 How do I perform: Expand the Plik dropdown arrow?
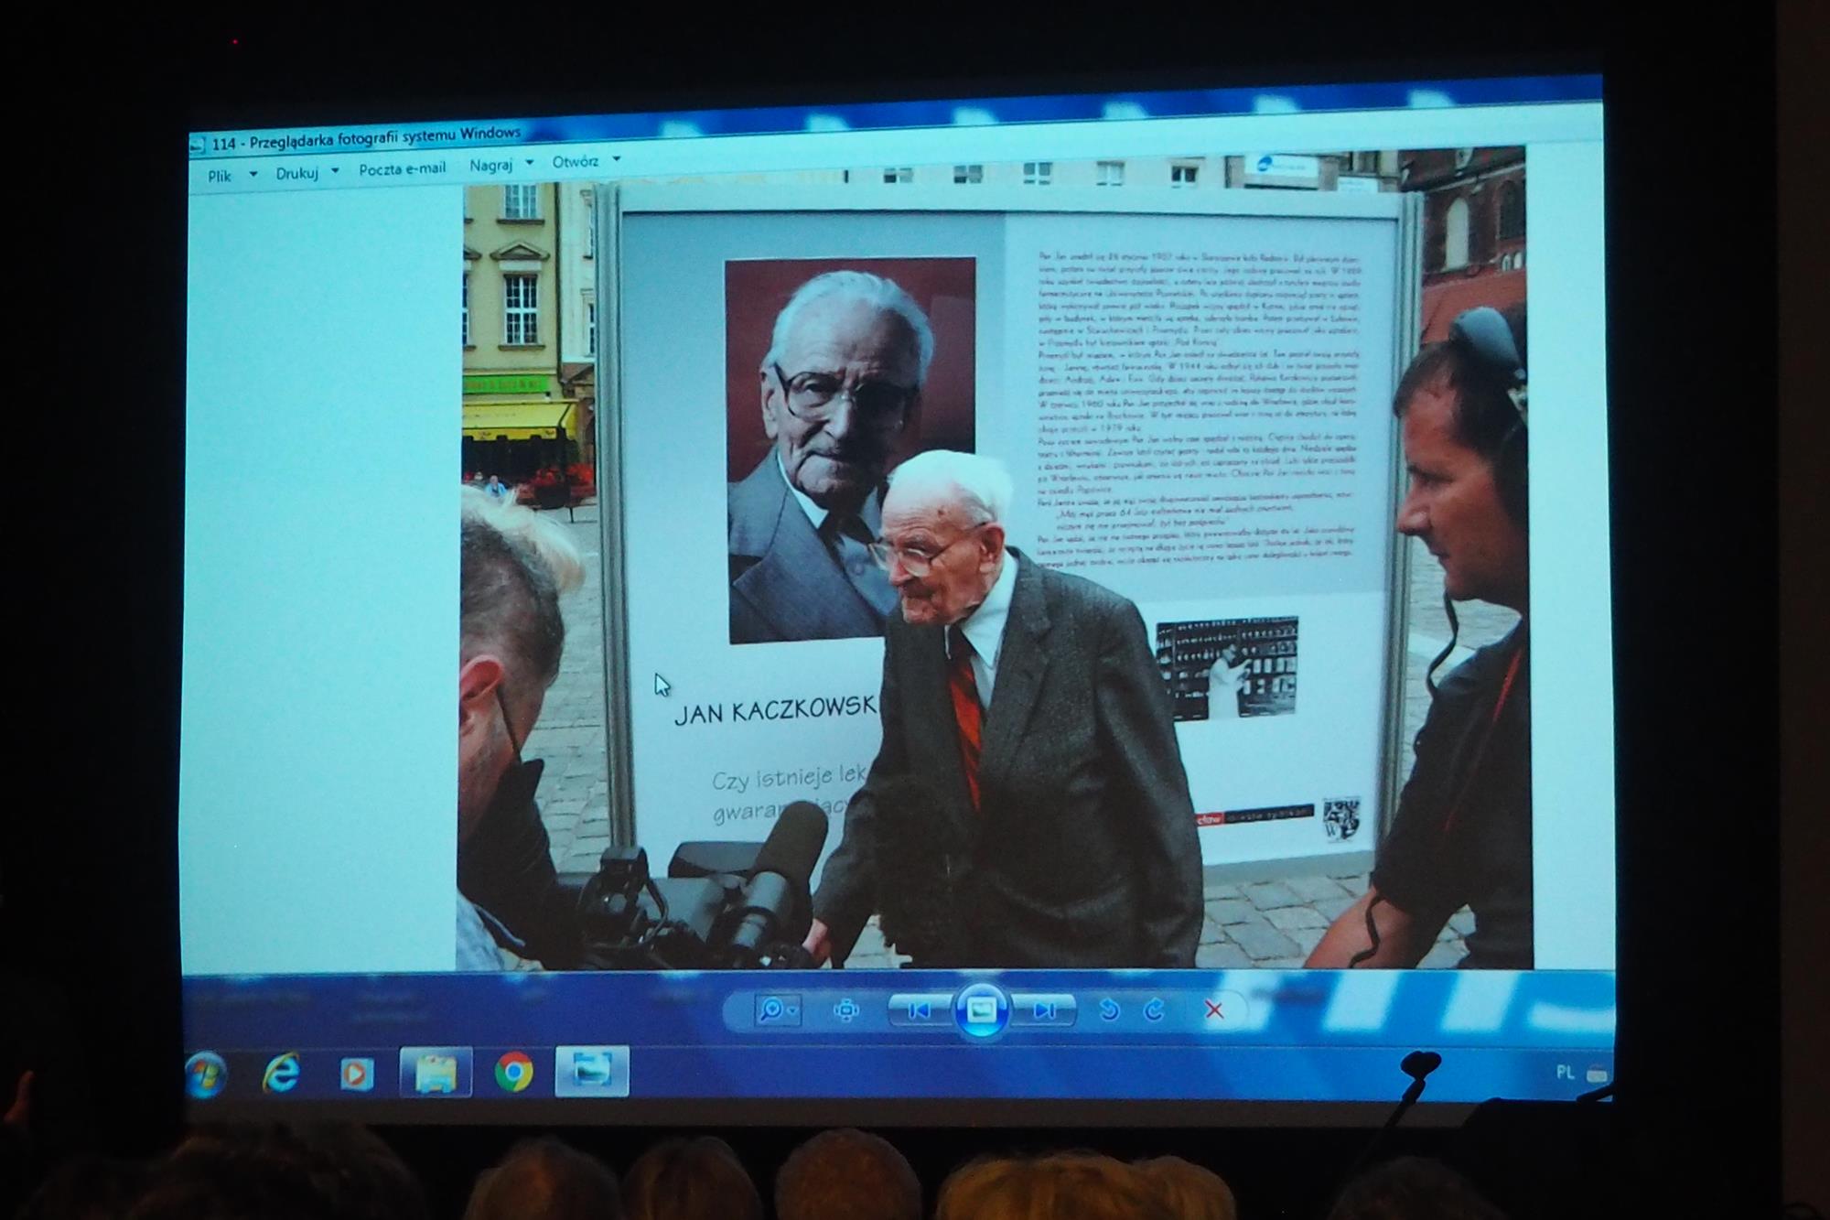tap(253, 174)
